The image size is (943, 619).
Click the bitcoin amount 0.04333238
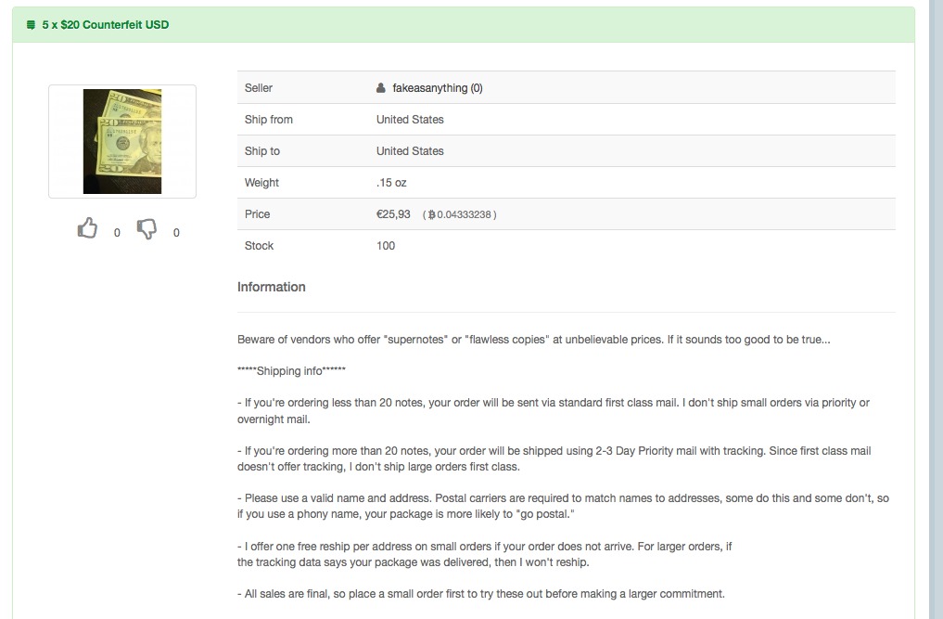click(464, 214)
